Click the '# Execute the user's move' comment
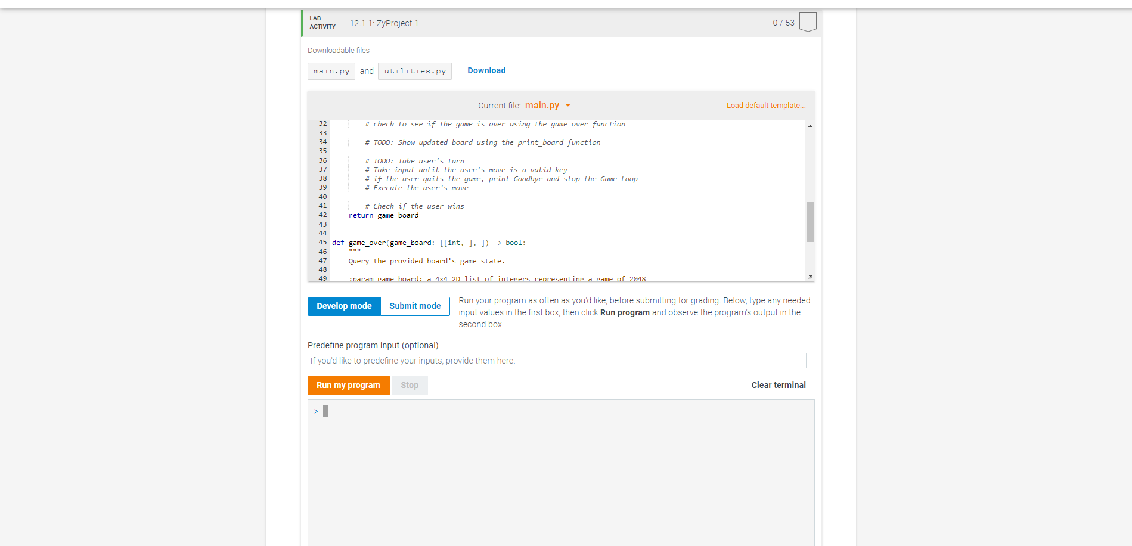1132x546 pixels. coord(417,188)
